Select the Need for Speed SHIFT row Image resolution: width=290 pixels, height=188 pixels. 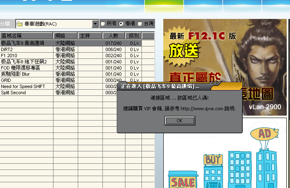click(59, 86)
